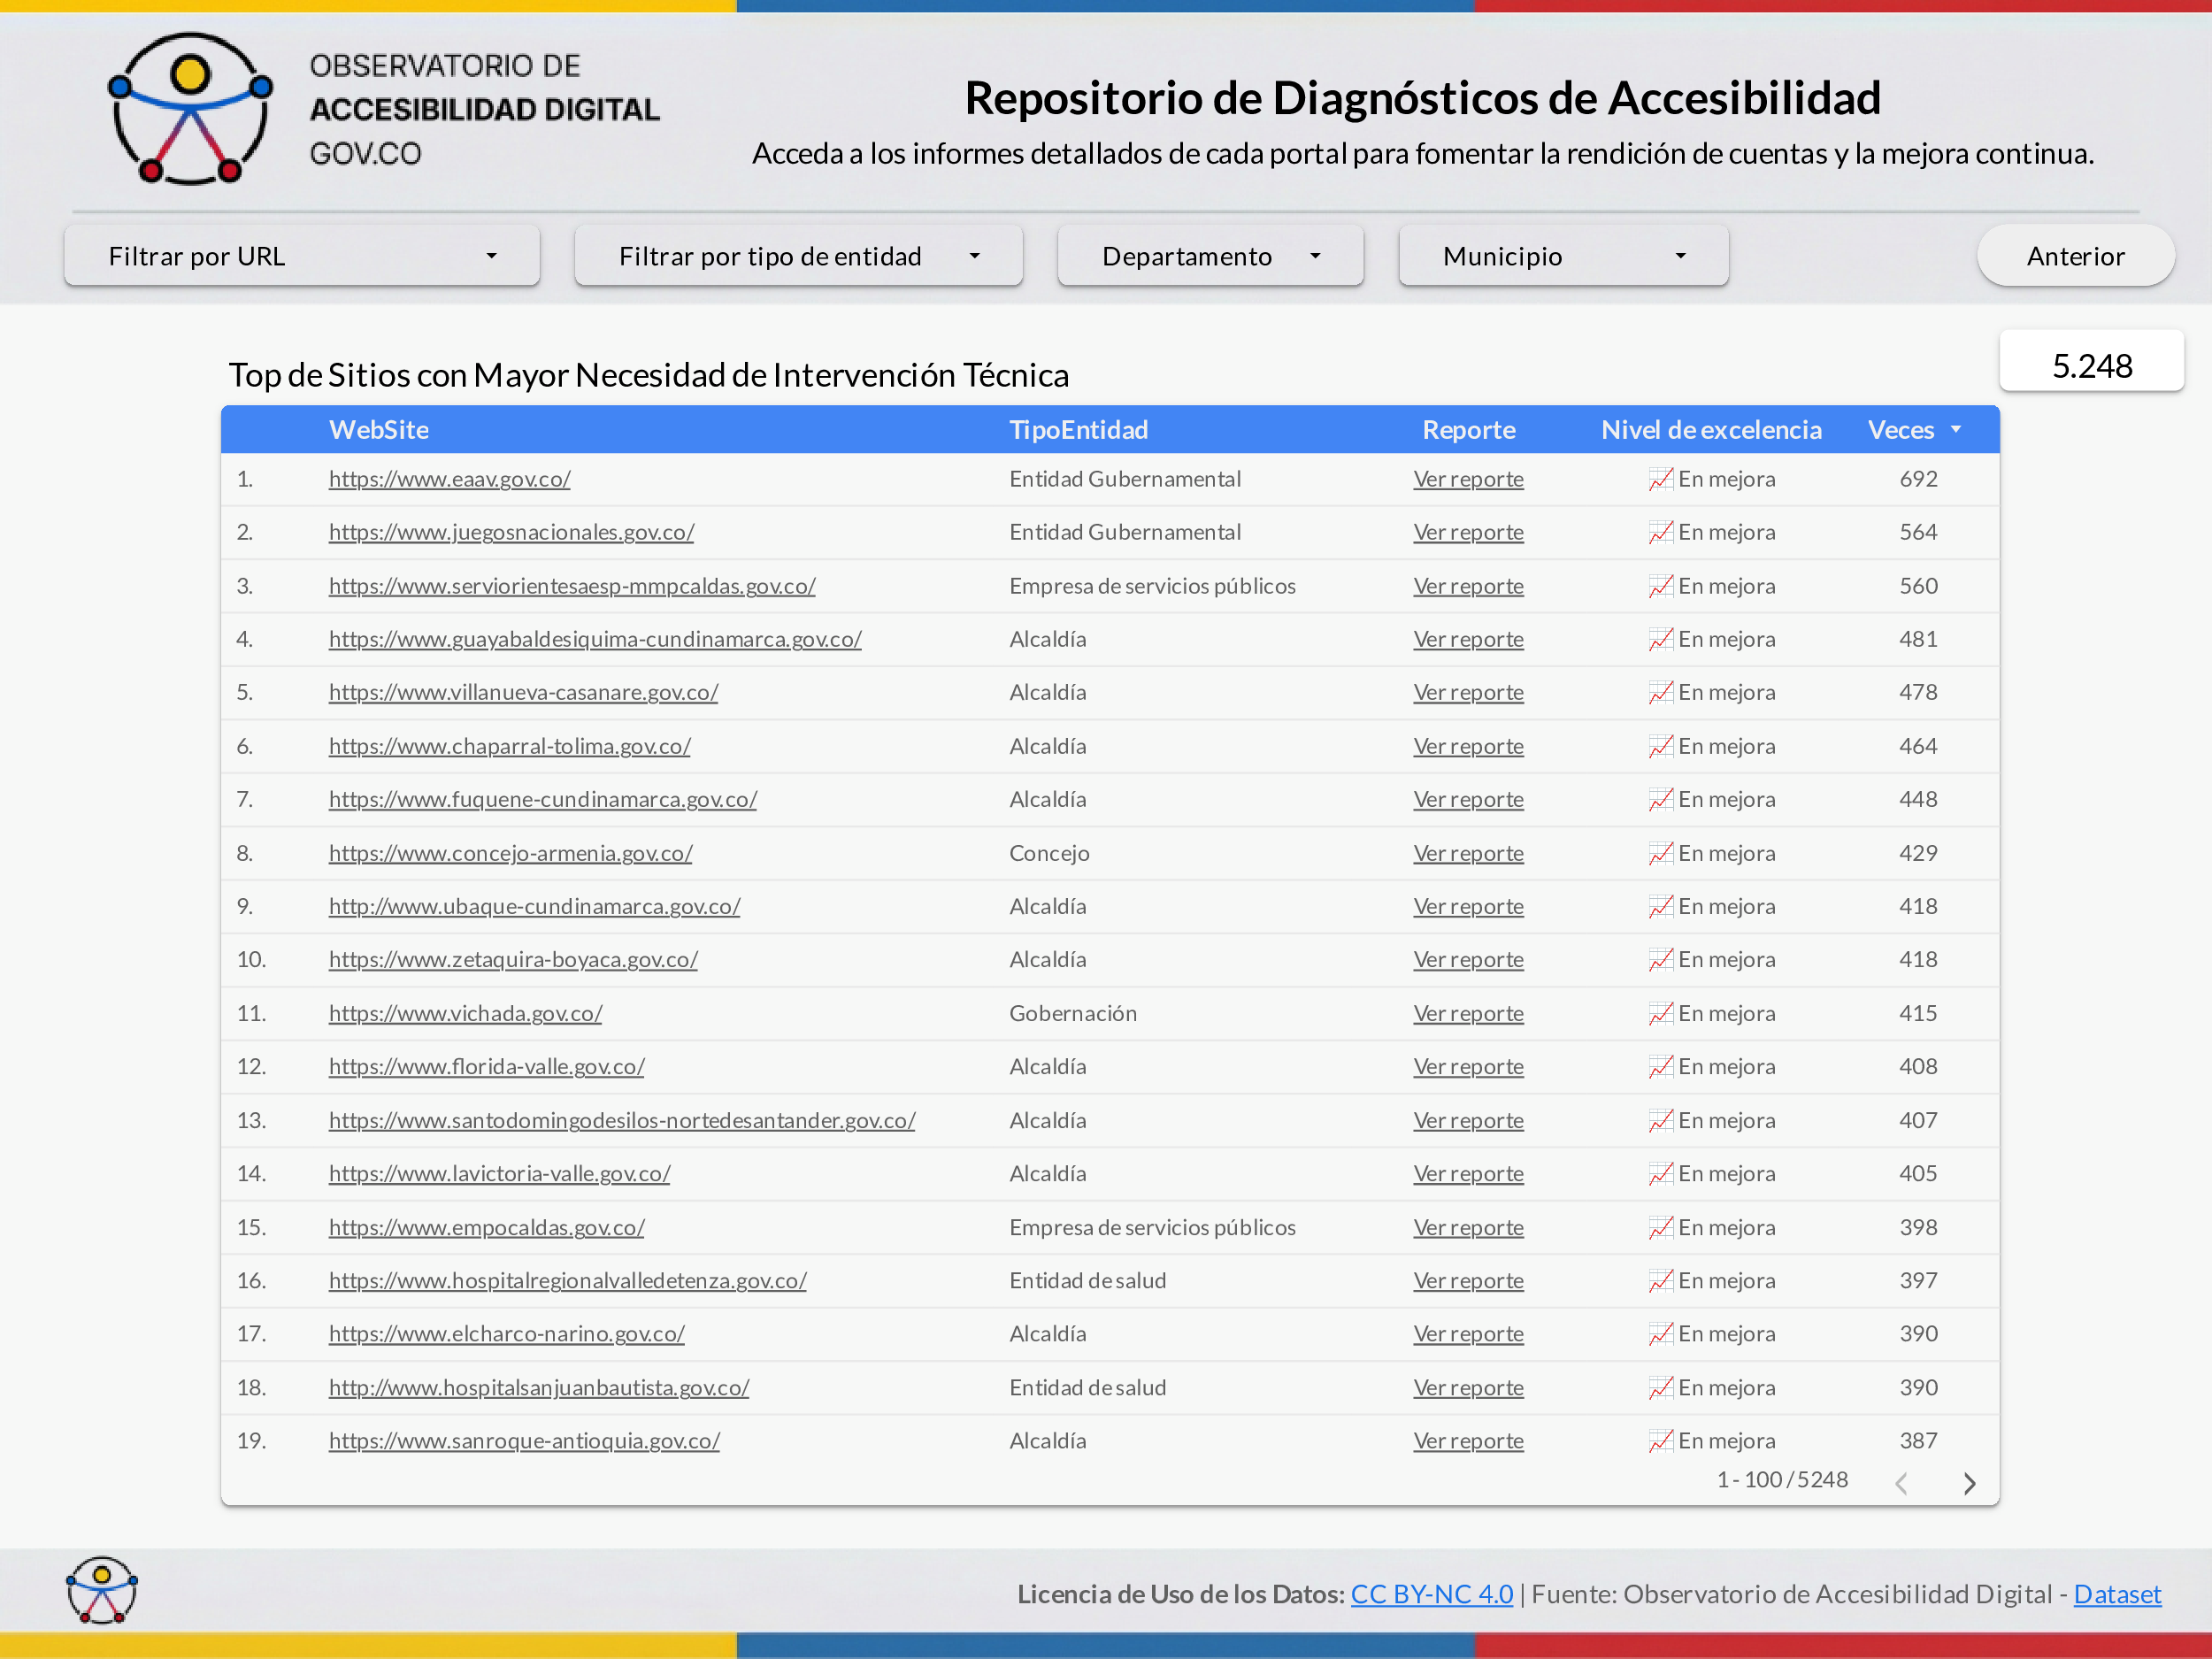
Task: Click the 1 - 100 / 5248 pagination text
Action: pyautogui.click(x=1782, y=1479)
